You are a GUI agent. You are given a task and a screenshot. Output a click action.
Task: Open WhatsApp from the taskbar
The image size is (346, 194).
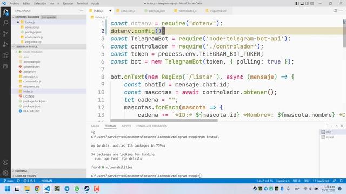(77, 189)
